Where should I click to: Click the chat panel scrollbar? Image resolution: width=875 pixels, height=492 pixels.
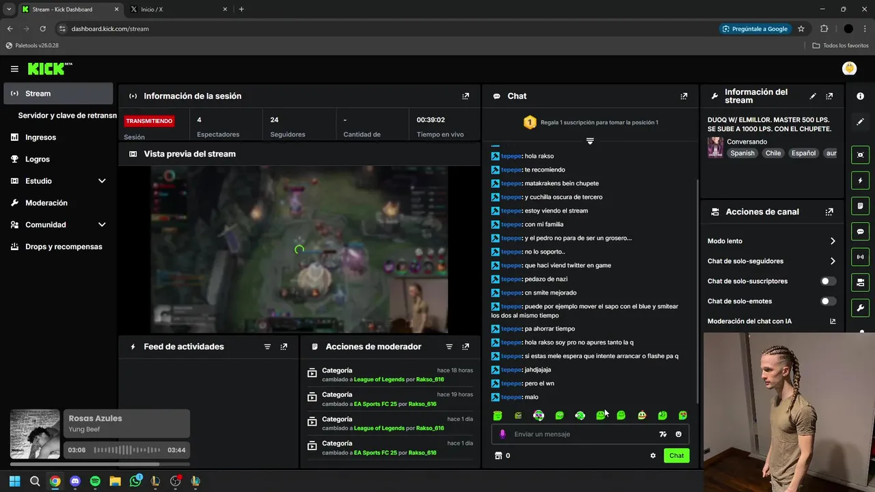(x=697, y=290)
